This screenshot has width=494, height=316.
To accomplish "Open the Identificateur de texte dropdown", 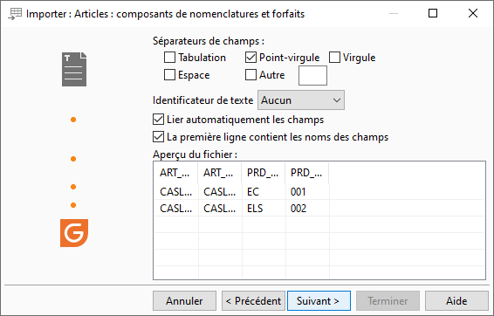I will pyautogui.click(x=301, y=100).
